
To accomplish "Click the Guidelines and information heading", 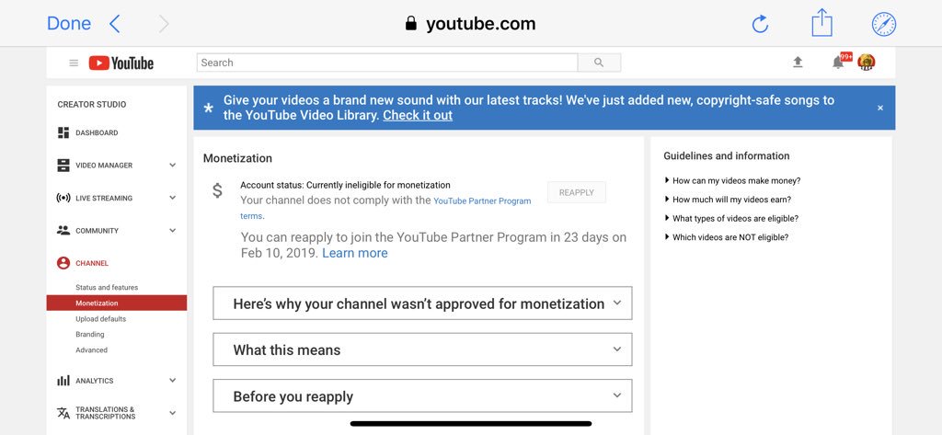I will (727, 155).
